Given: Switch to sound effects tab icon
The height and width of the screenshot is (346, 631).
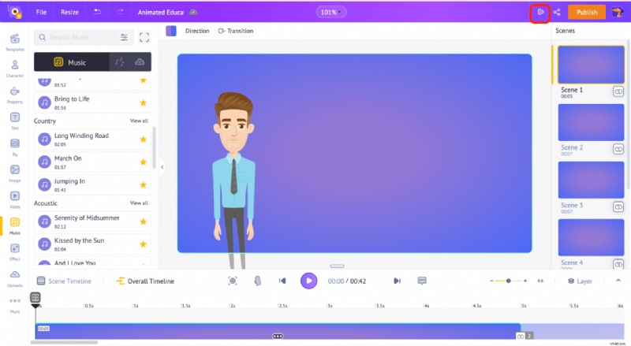Looking at the screenshot, I should [x=120, y=62].
